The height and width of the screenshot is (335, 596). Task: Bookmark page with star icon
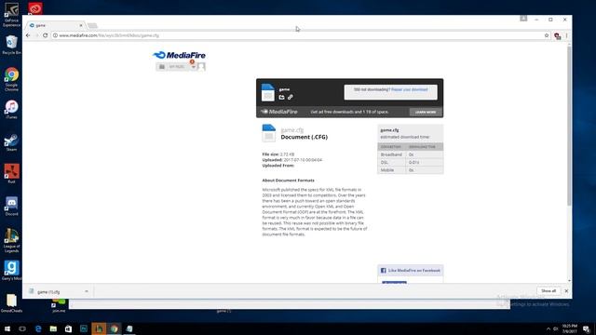(547, 35)
